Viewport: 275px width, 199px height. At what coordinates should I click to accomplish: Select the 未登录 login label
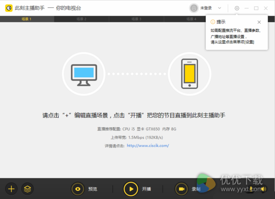pyautogui.click(x=206, y=8)
